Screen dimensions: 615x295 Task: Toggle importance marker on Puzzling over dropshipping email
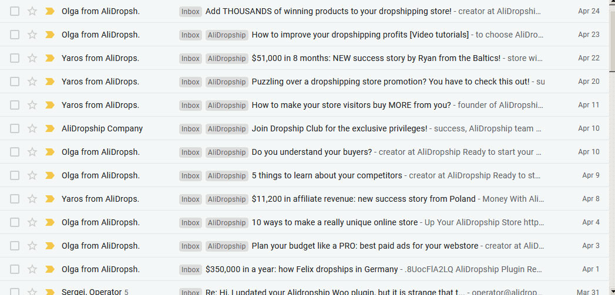coord(50,82)
